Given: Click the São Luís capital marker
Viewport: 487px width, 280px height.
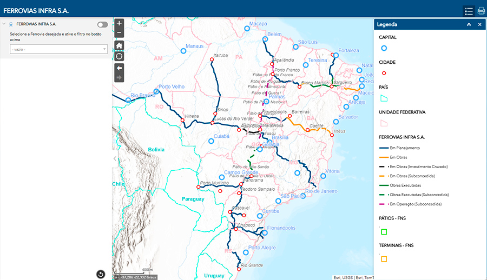Looking at the screenshot, I should 295,47.
